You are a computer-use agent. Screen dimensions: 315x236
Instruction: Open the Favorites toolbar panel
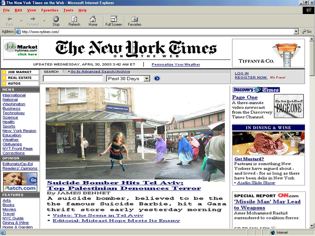tap(135, 21)
